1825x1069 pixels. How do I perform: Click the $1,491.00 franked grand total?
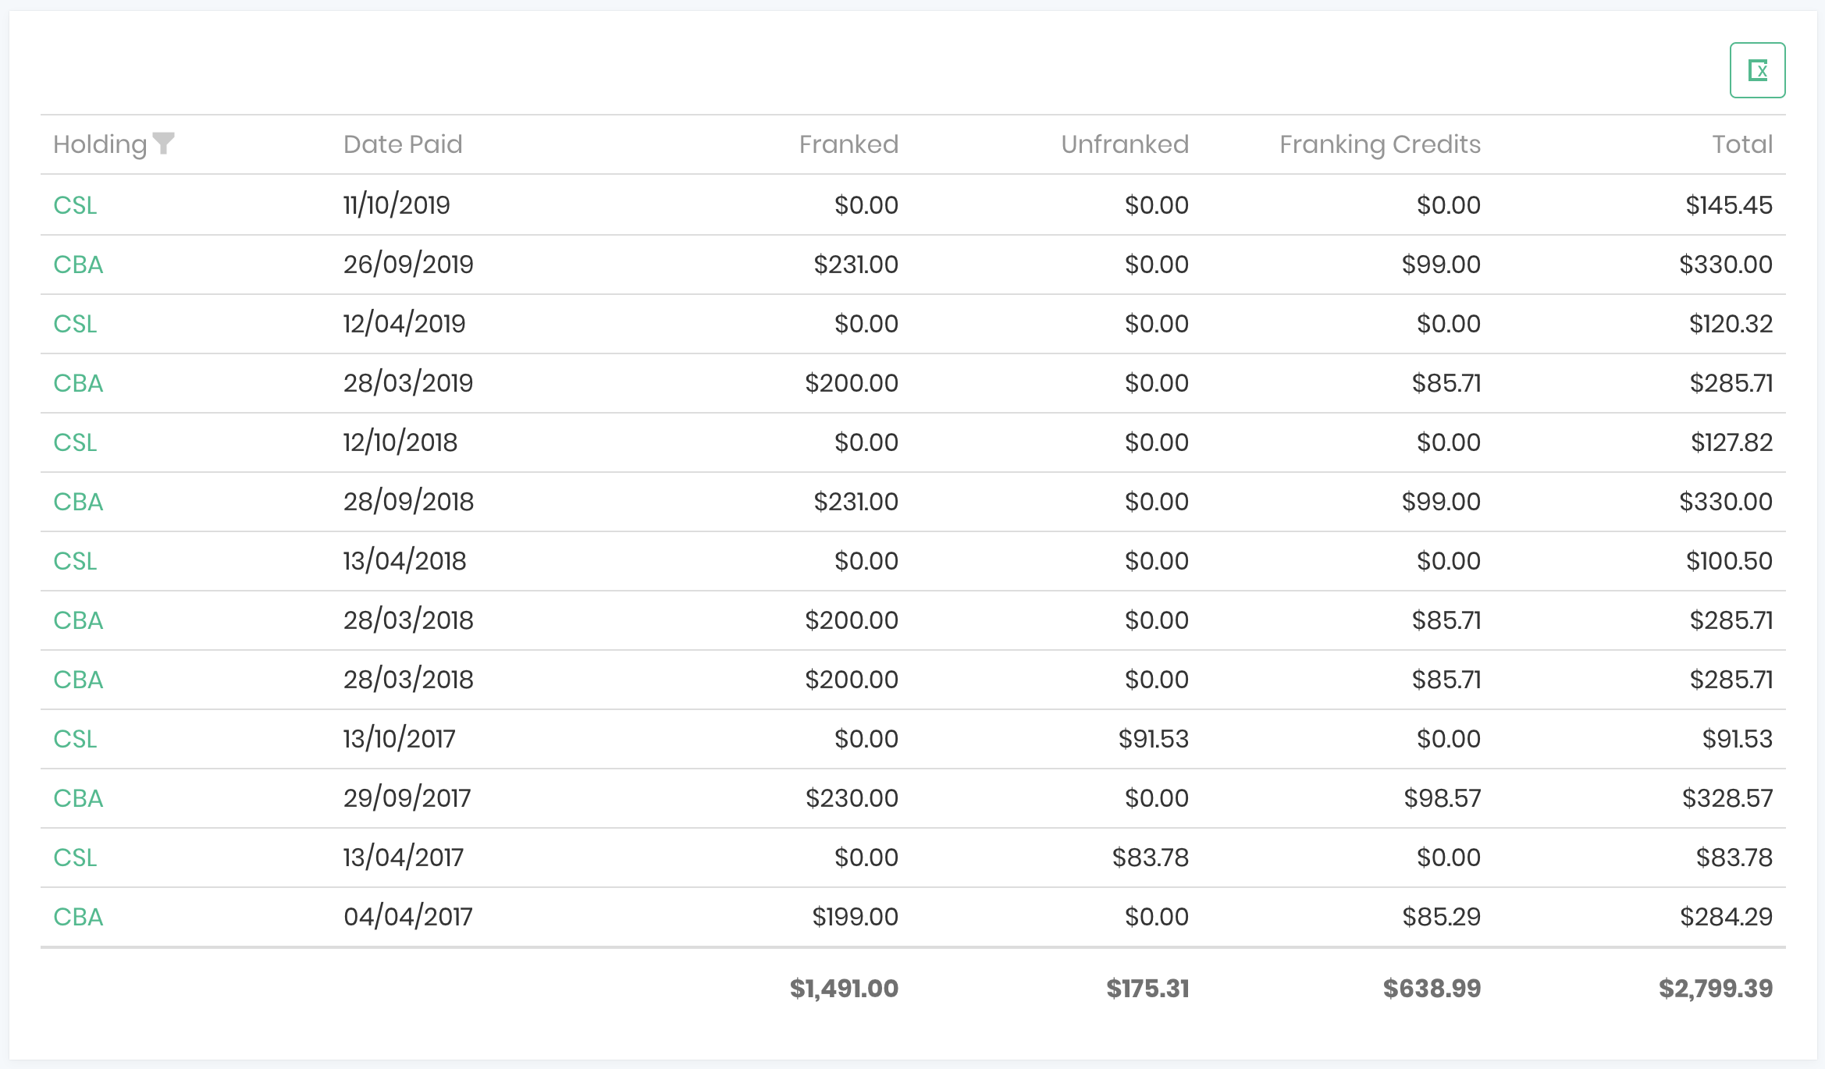point(844,989)
